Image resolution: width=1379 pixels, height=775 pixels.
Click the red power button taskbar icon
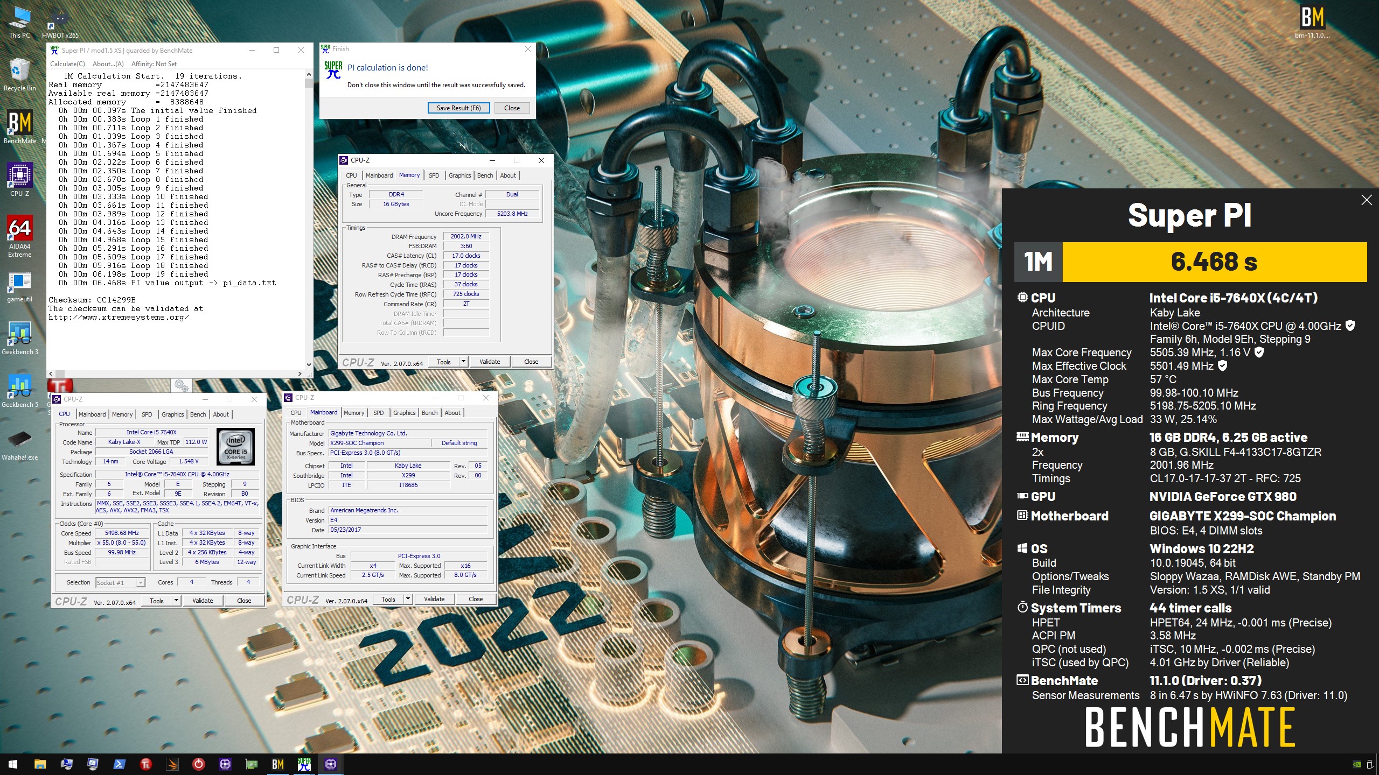(x=198, y=764)
